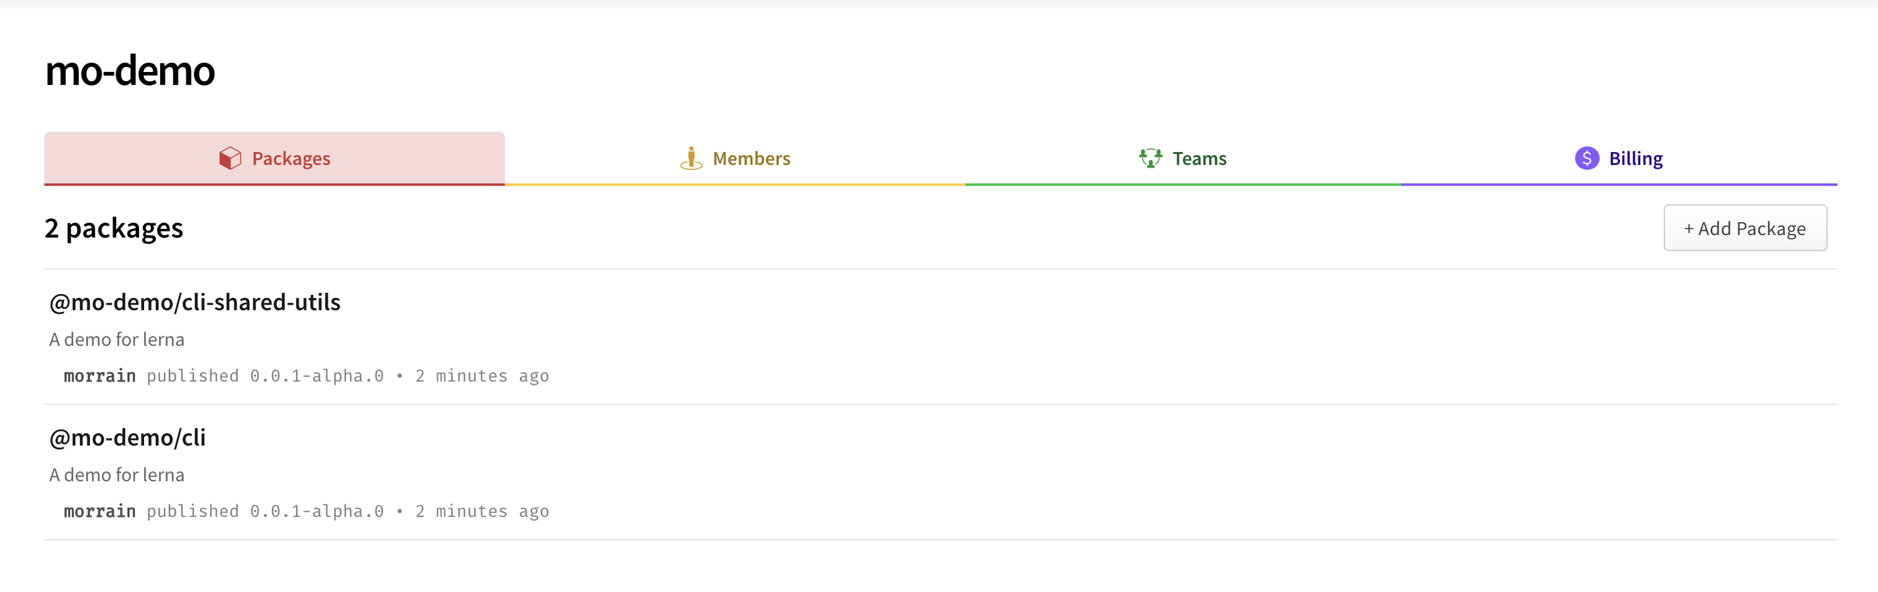Screen dimensions: 1878x592
Task: Open the Members tab
Action: tap(735, 158)
